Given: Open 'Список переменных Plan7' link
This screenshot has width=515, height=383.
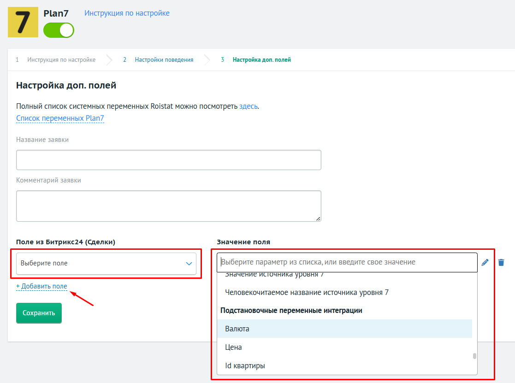Looking at the screenshot, I should [x=60, y=118].
